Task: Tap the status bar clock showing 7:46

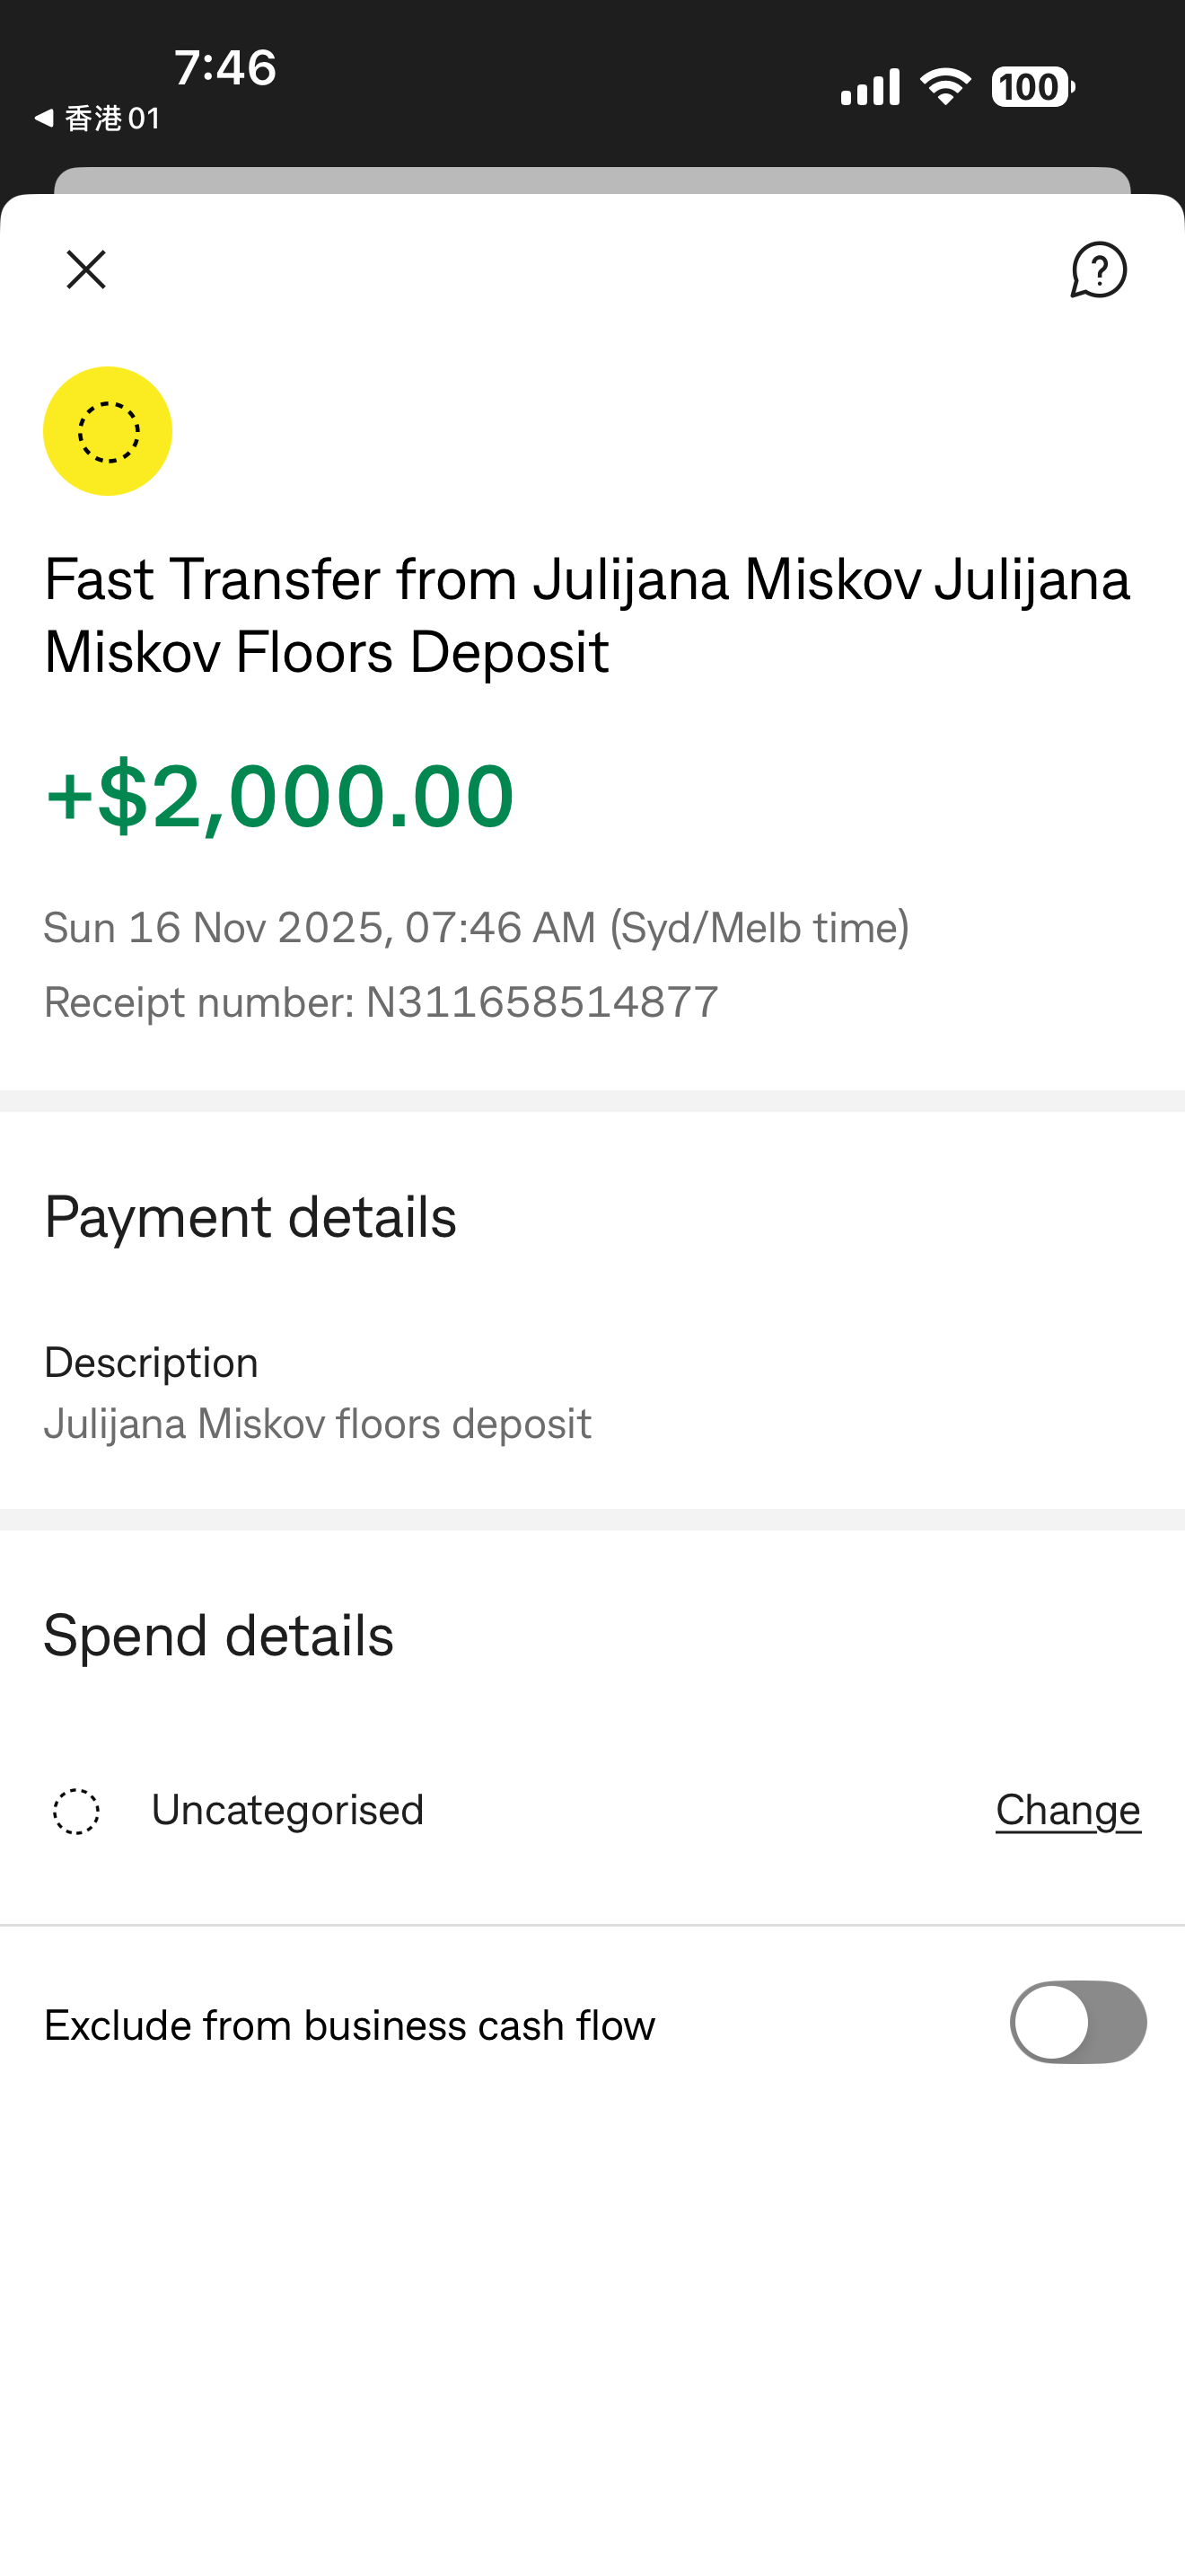Action: coord(224,68)
